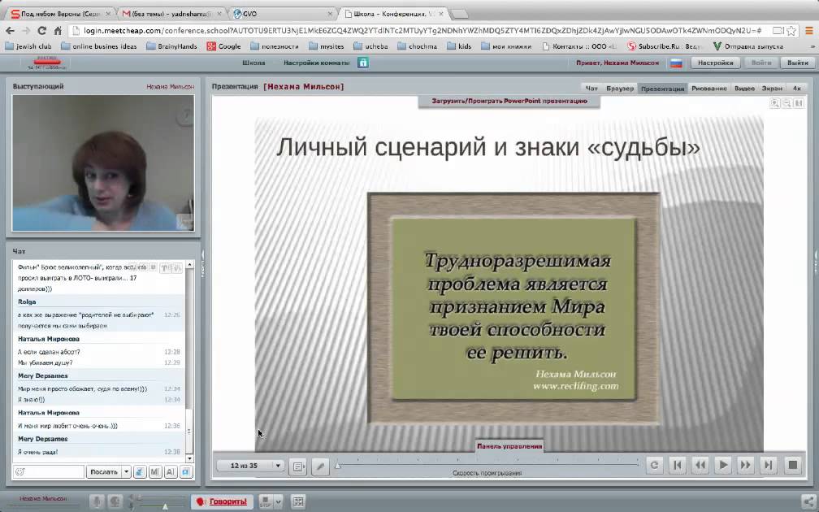
Task: Toggle the room lock icon
Action: point(363,63)
